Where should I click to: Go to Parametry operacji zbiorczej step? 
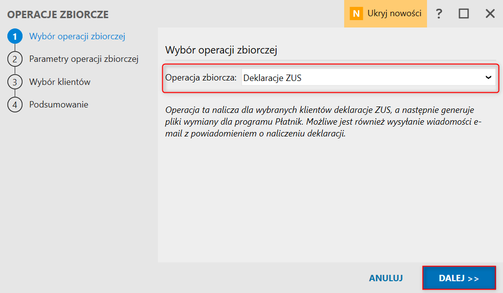click(x=84, y=59)
